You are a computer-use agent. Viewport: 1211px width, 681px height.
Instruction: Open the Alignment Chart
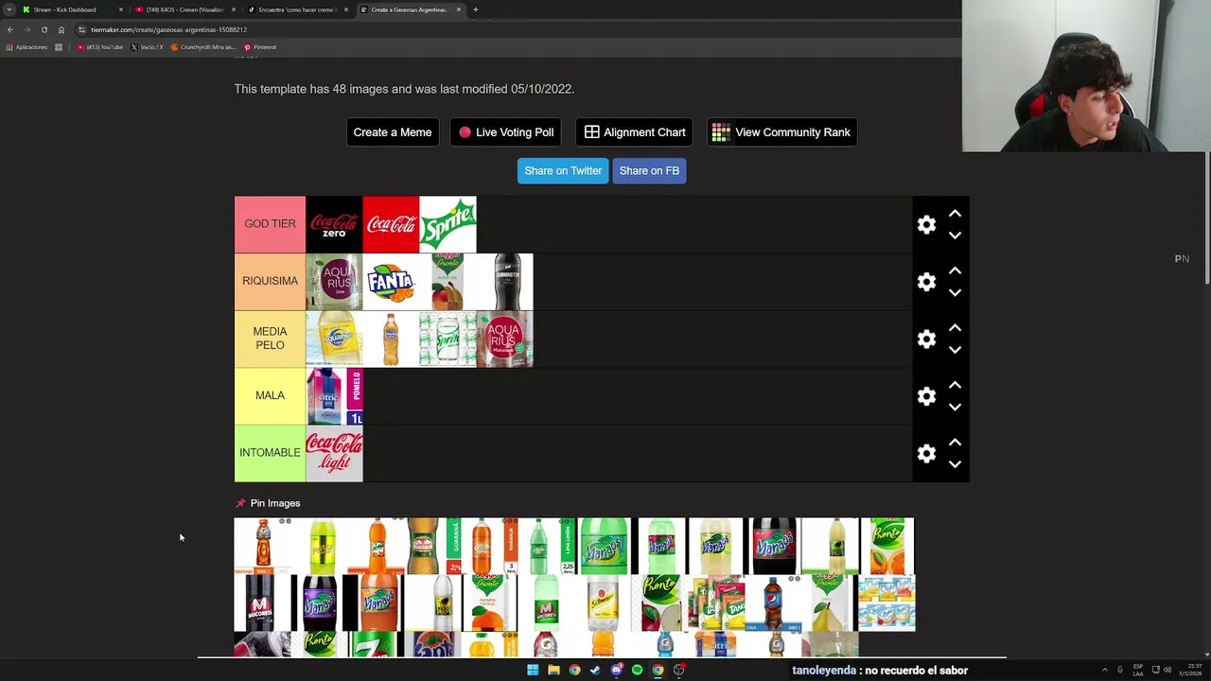634,132
